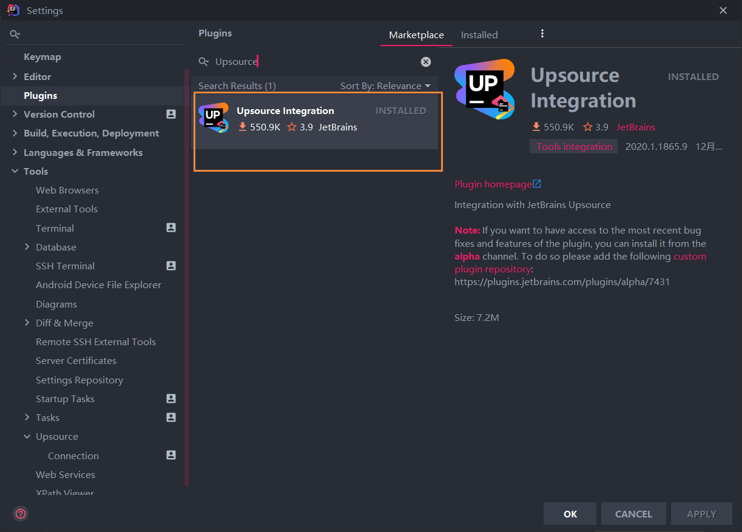Open Connection under Upsource
Image resolution: width=742 pixels, height=532 pixels.
[73, 456]
